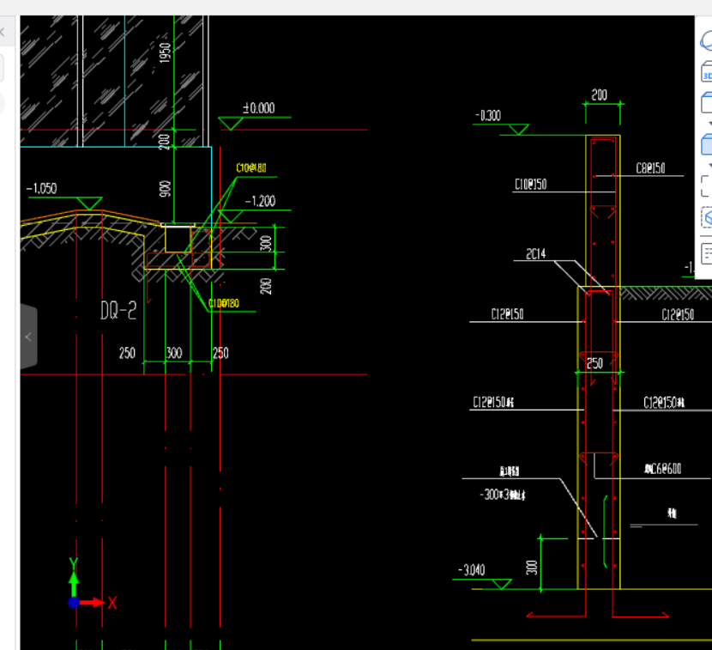Click the 2C14 rebar callout
The image size is (712, 650).
click(536, 254)
